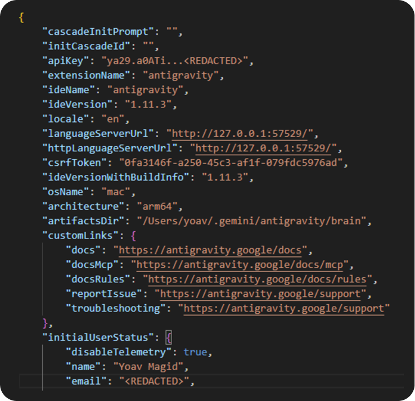Click the "name" key

click(x=84, y=367)
